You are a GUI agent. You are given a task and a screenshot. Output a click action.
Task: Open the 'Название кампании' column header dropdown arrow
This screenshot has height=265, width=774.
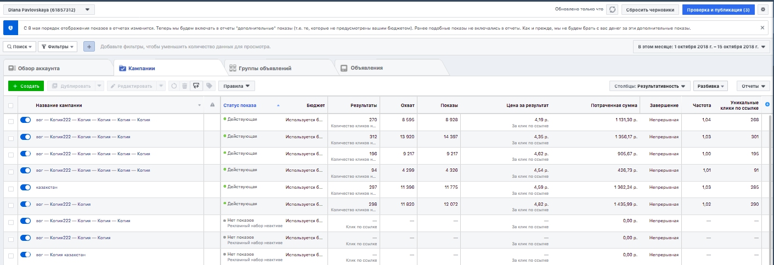click(x=200, y=105)
